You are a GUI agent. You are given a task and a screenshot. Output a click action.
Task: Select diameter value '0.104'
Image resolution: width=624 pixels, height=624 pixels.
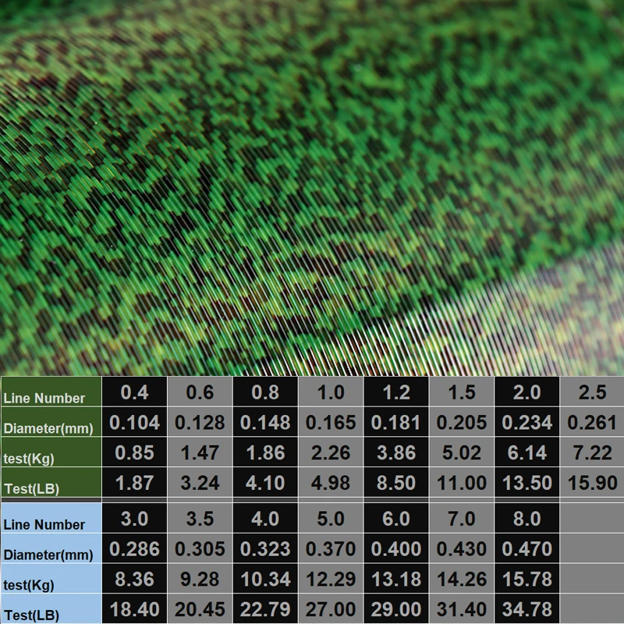[134, 422]
